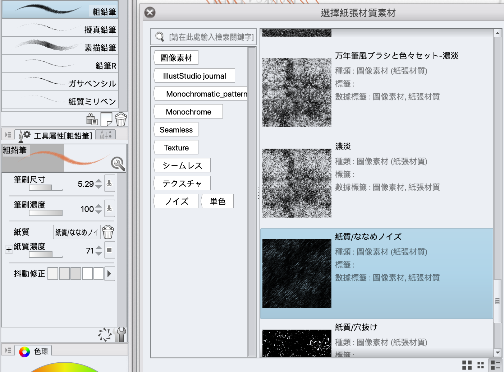Filter by the Texture tag
This screenshot has height=372, width=504.
(176, 148)
